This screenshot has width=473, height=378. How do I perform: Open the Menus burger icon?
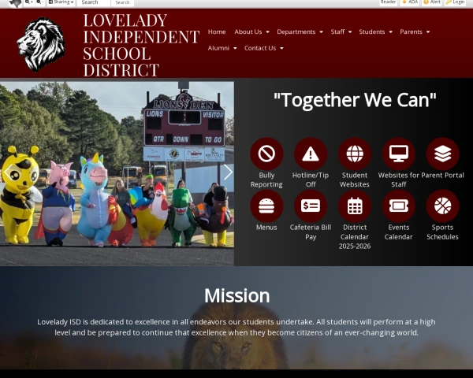coord(266,206)
